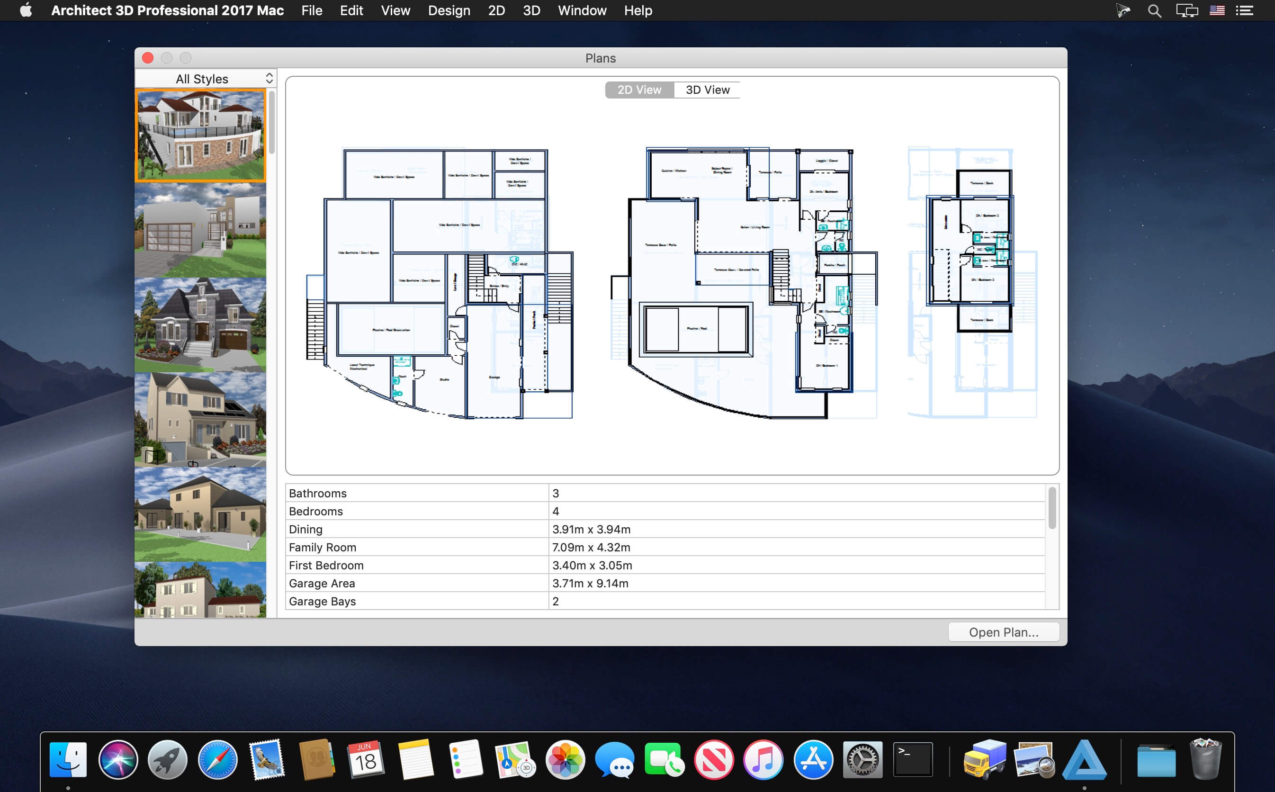Click the Design menu item
Screen dimensions: 1275x792
(x=449, y=11)
